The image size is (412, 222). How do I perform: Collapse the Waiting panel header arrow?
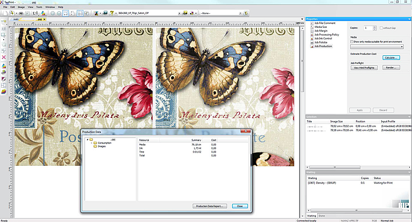click(409, 172)
